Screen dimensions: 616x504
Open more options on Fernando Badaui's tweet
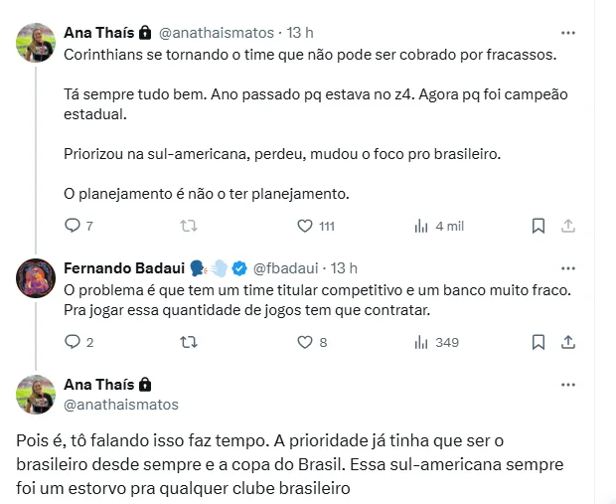tap(566, 268)
